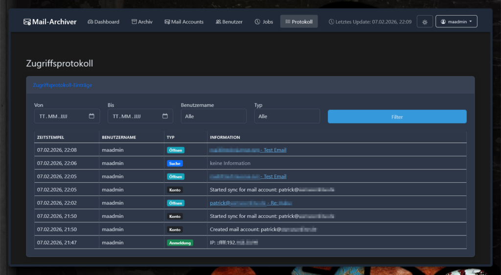This screenshot has height=275, width=501.
Task: Open the Mail Accounts section
Action: click(184, 22)
